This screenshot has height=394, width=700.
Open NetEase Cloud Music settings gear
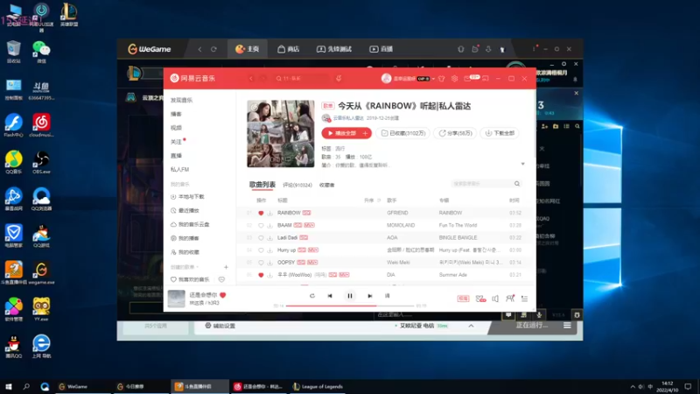click(x=454, y=79)
